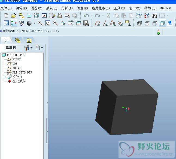This screenshot has width=176, height=159.
Task: Set working directory folder icon
Action: 21,16
